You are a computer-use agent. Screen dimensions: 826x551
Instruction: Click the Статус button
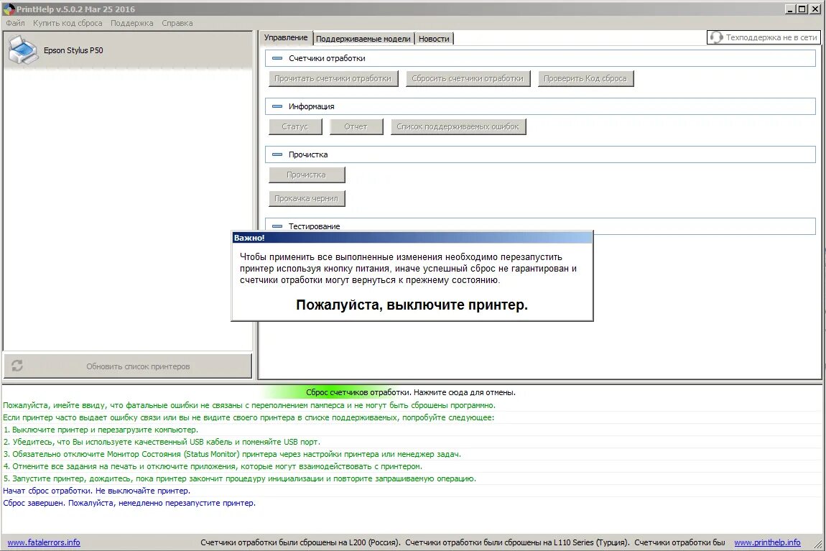[295, 126]
